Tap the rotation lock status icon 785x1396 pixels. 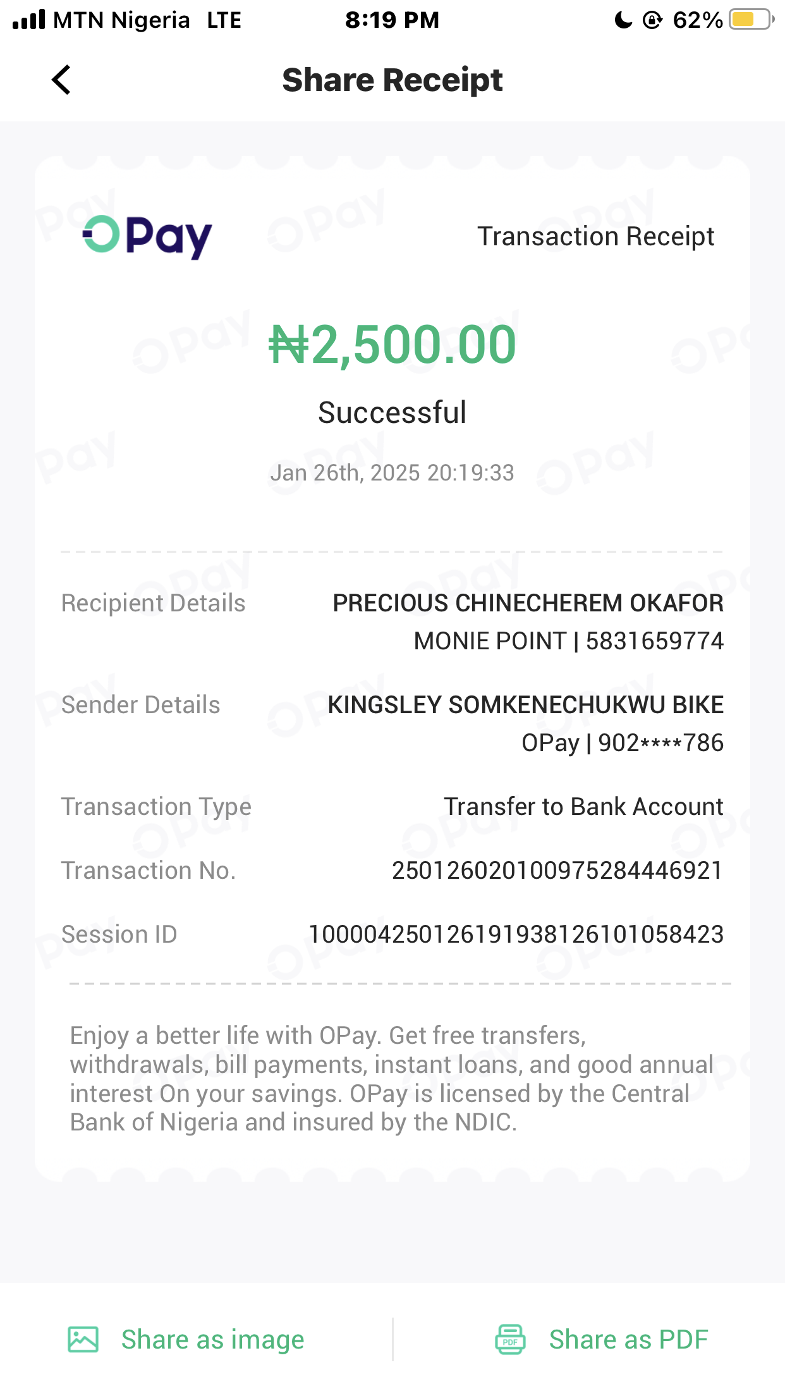[652, 20]
